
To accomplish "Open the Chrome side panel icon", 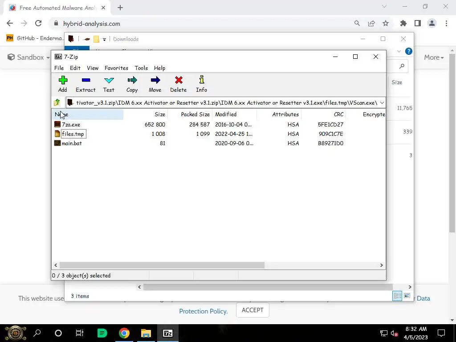I will click(x=418, y=23).
